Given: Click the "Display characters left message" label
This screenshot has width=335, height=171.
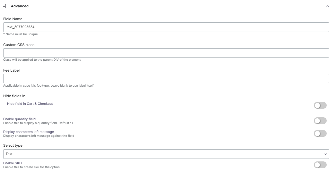Looking at the screenshot, I should coord(29,132).
